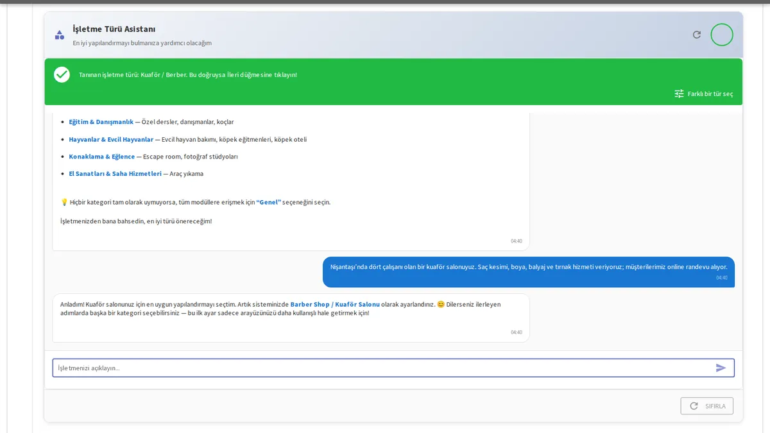Screen dimensions: 770x433
Task: Click the text 'Evcil hayvan bakımı, köpek eğitmenleri, köpek oteli'
Action: (234, 139)
